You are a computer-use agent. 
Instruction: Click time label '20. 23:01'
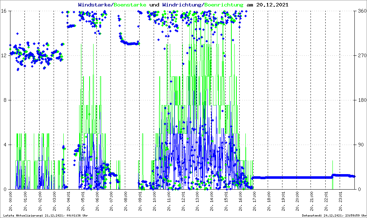[340, 201]
